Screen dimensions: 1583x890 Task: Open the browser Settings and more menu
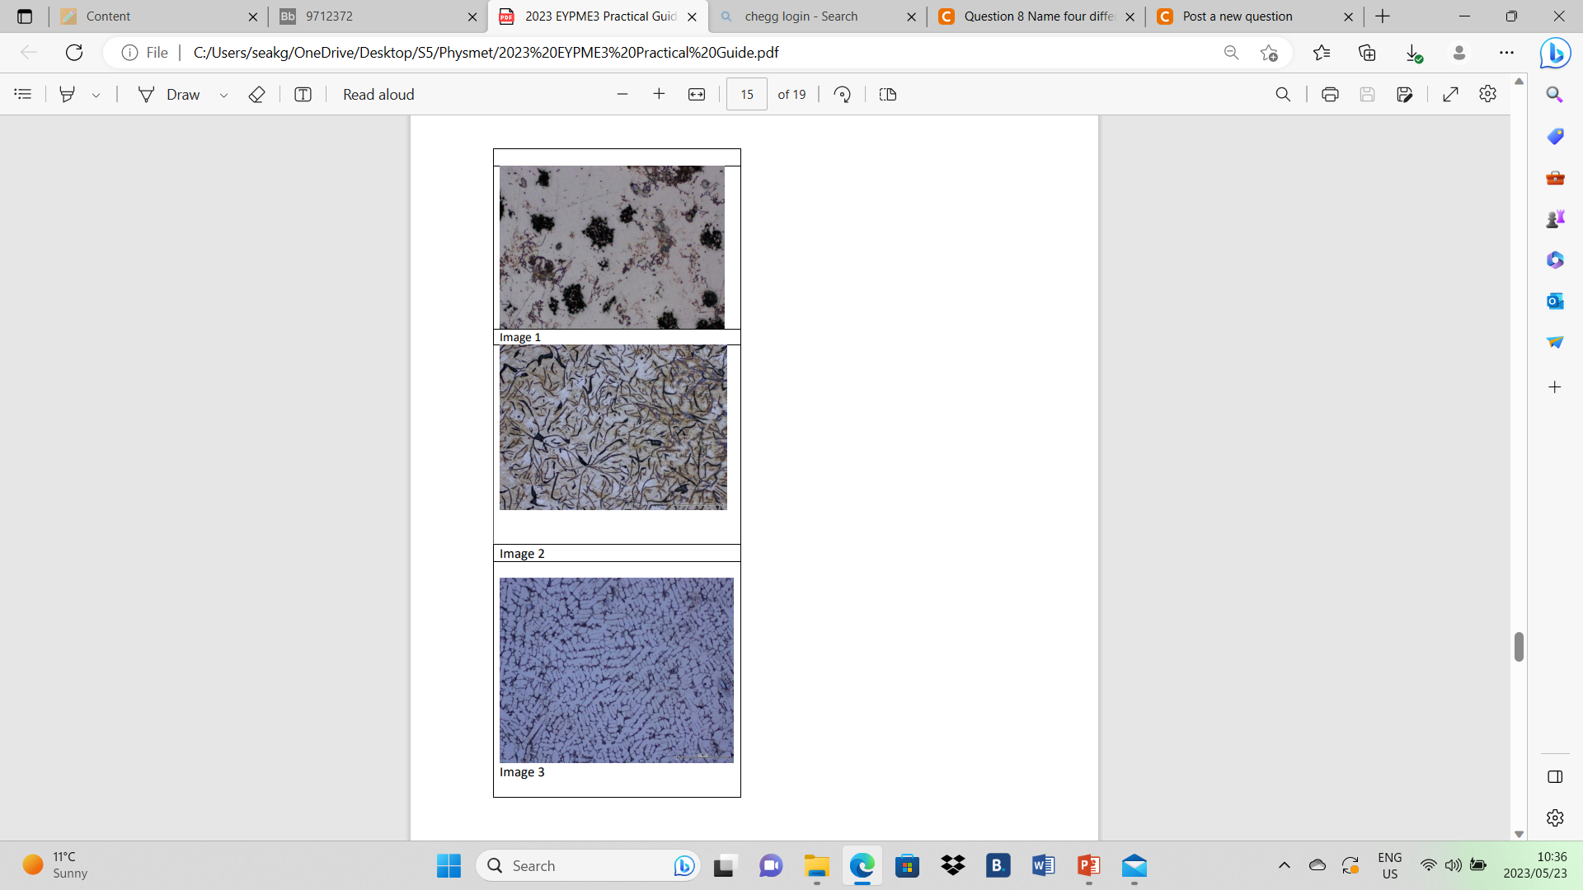tap(1508, 52)
